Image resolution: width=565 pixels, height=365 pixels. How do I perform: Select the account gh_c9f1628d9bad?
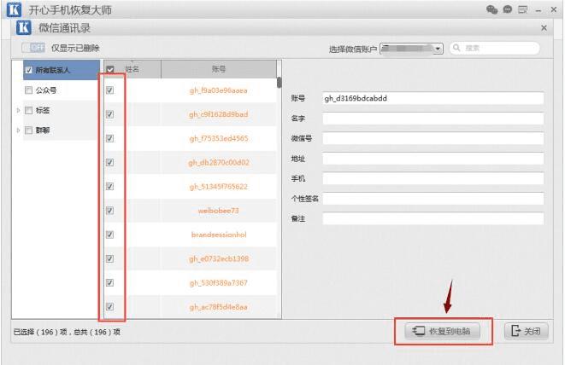[218, 114]
